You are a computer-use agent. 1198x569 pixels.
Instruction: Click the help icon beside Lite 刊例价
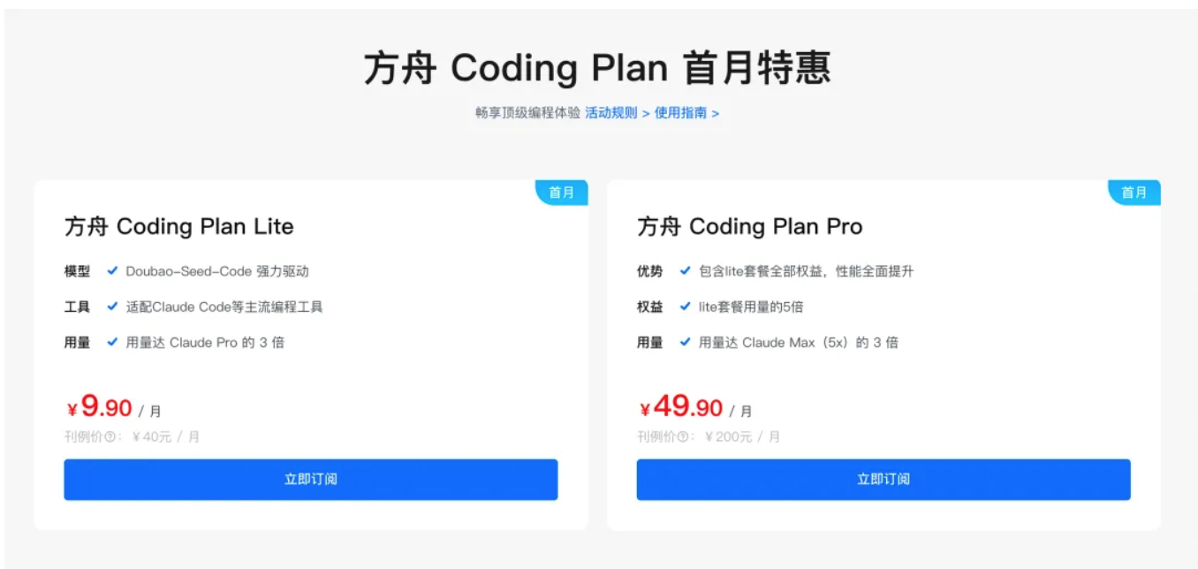(110, 436)
